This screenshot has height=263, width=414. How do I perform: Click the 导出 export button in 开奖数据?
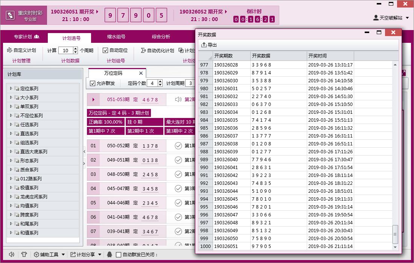[209, 45]
